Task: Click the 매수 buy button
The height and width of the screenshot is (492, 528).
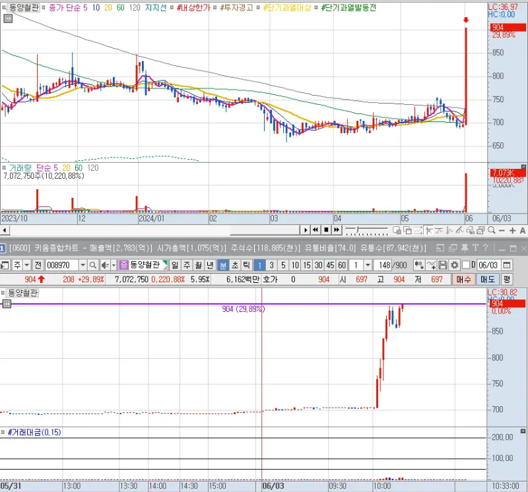Action: (x=463, y=280)
